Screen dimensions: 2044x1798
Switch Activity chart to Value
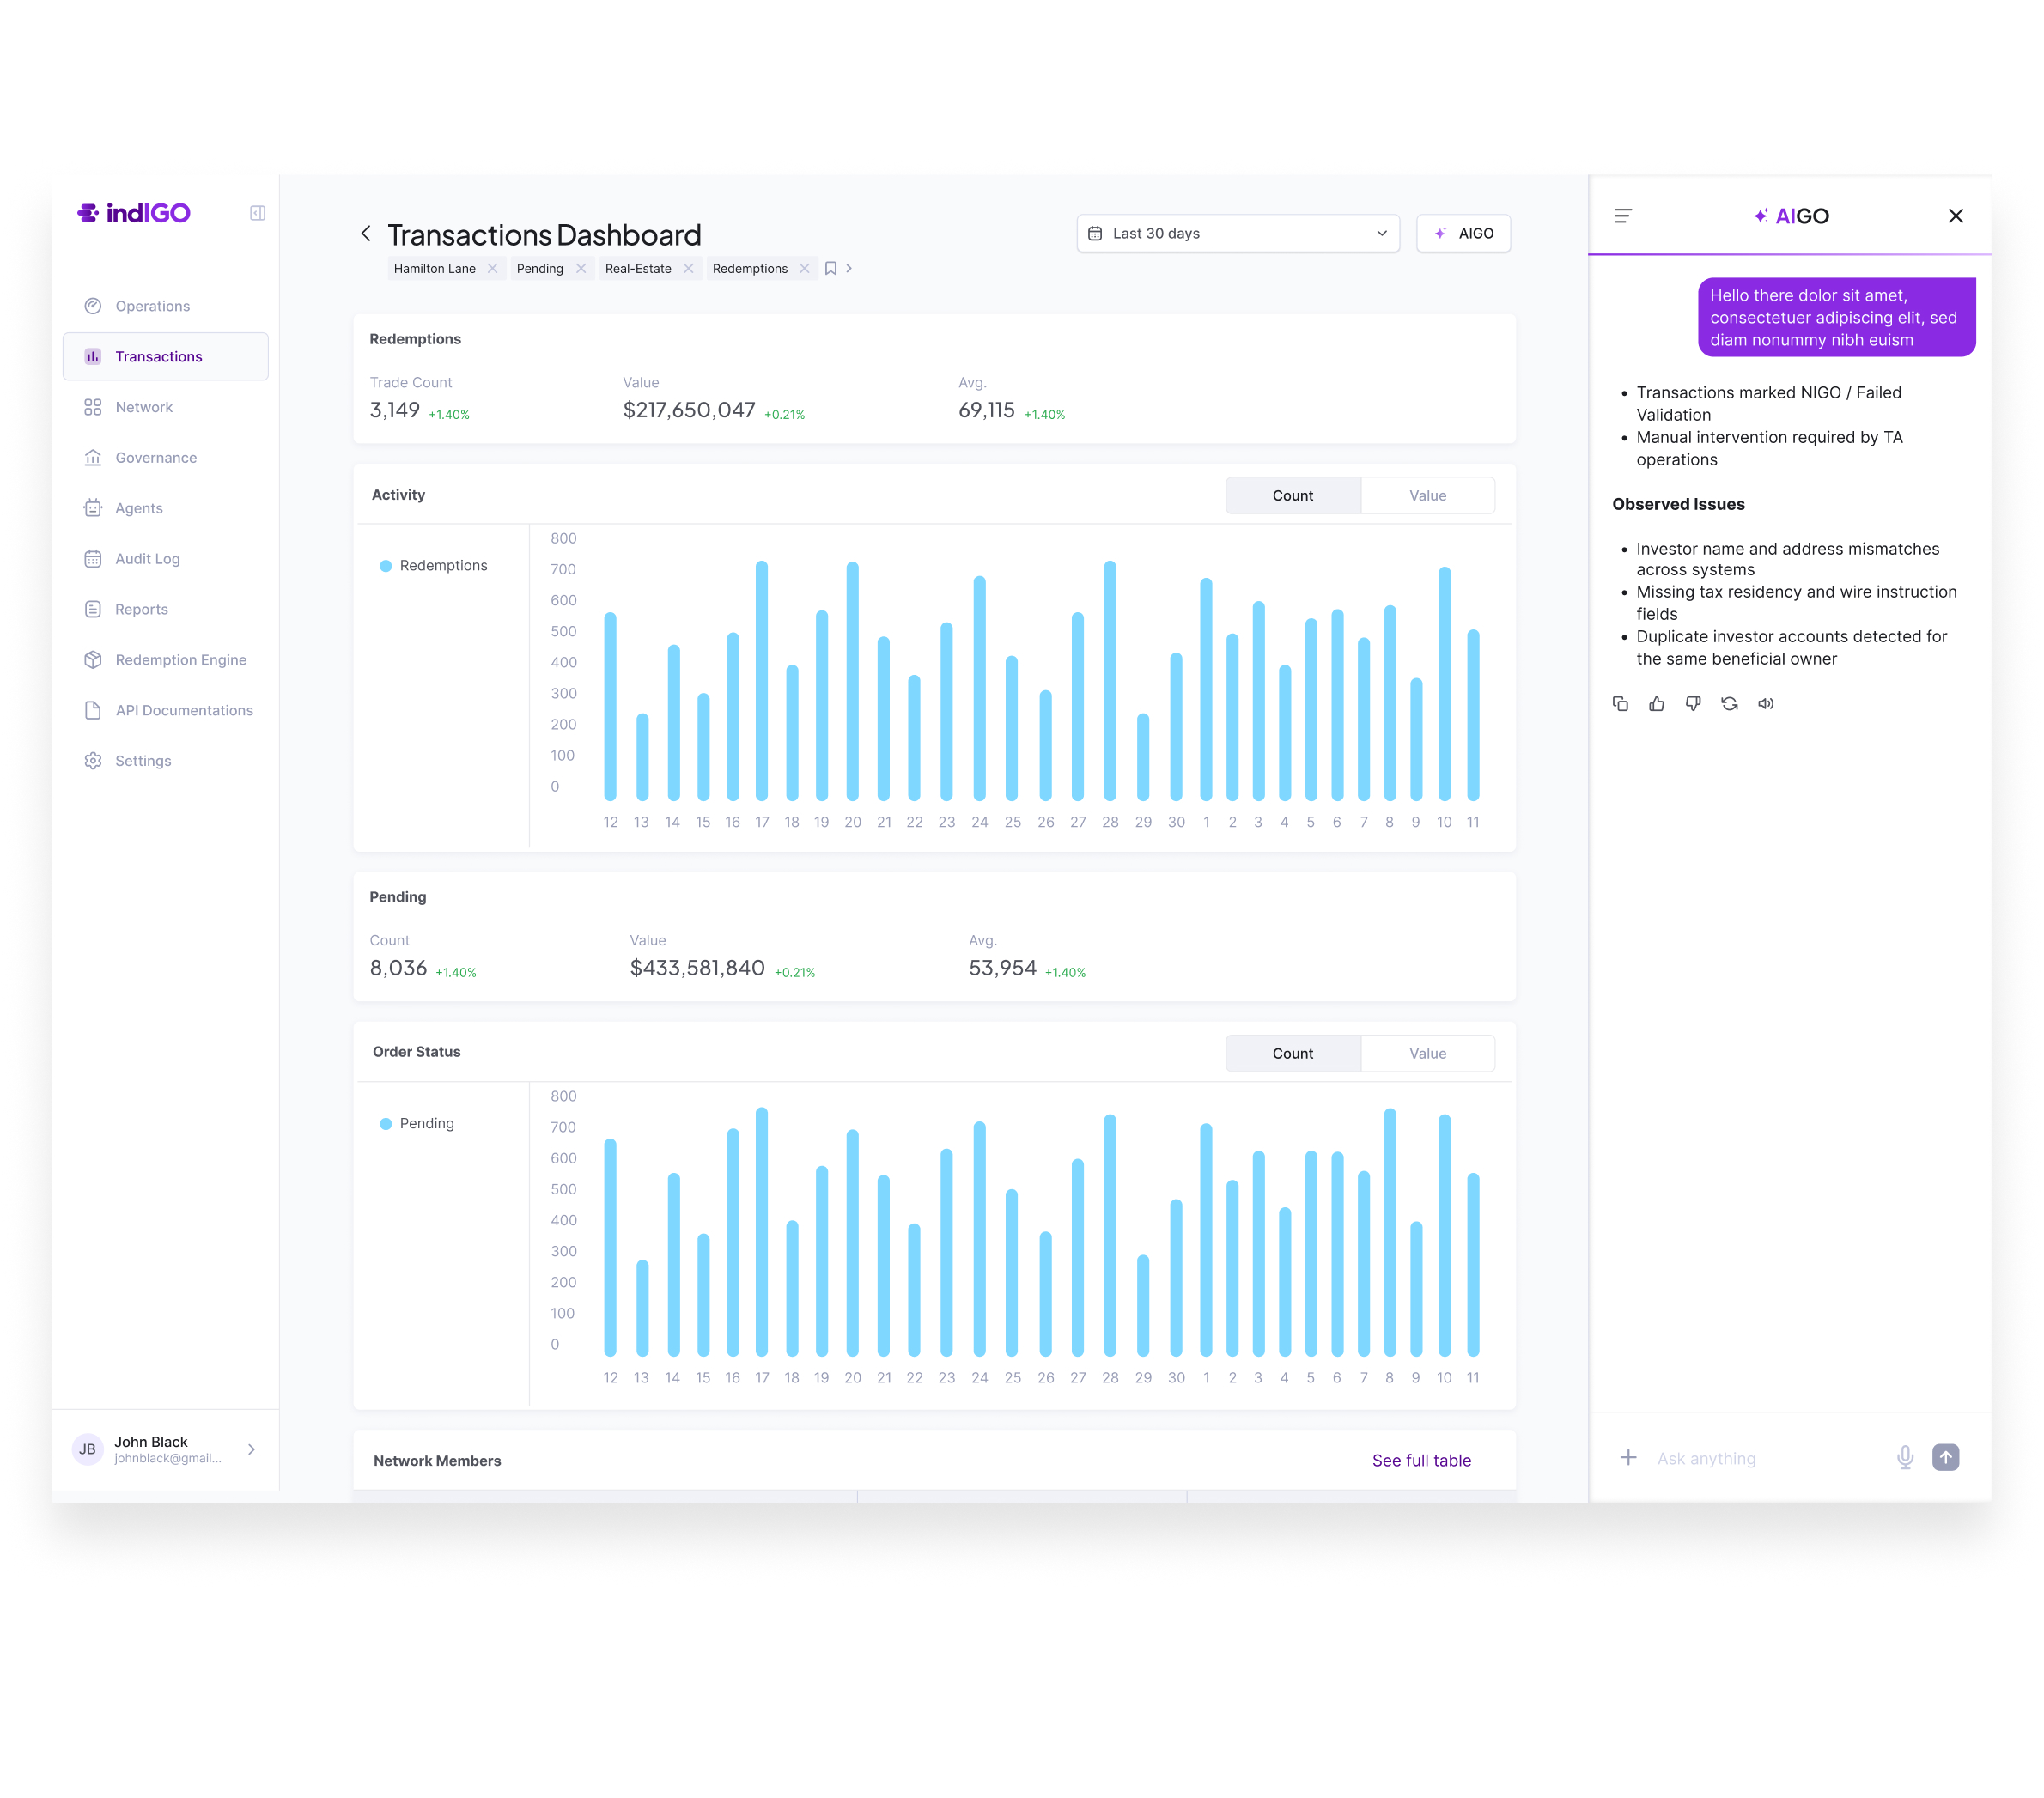coord(1428,496)
